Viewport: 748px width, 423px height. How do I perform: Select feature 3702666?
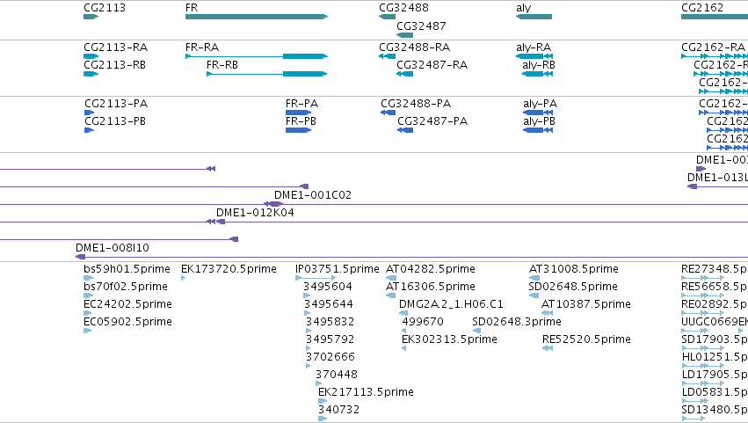(309, 366)
